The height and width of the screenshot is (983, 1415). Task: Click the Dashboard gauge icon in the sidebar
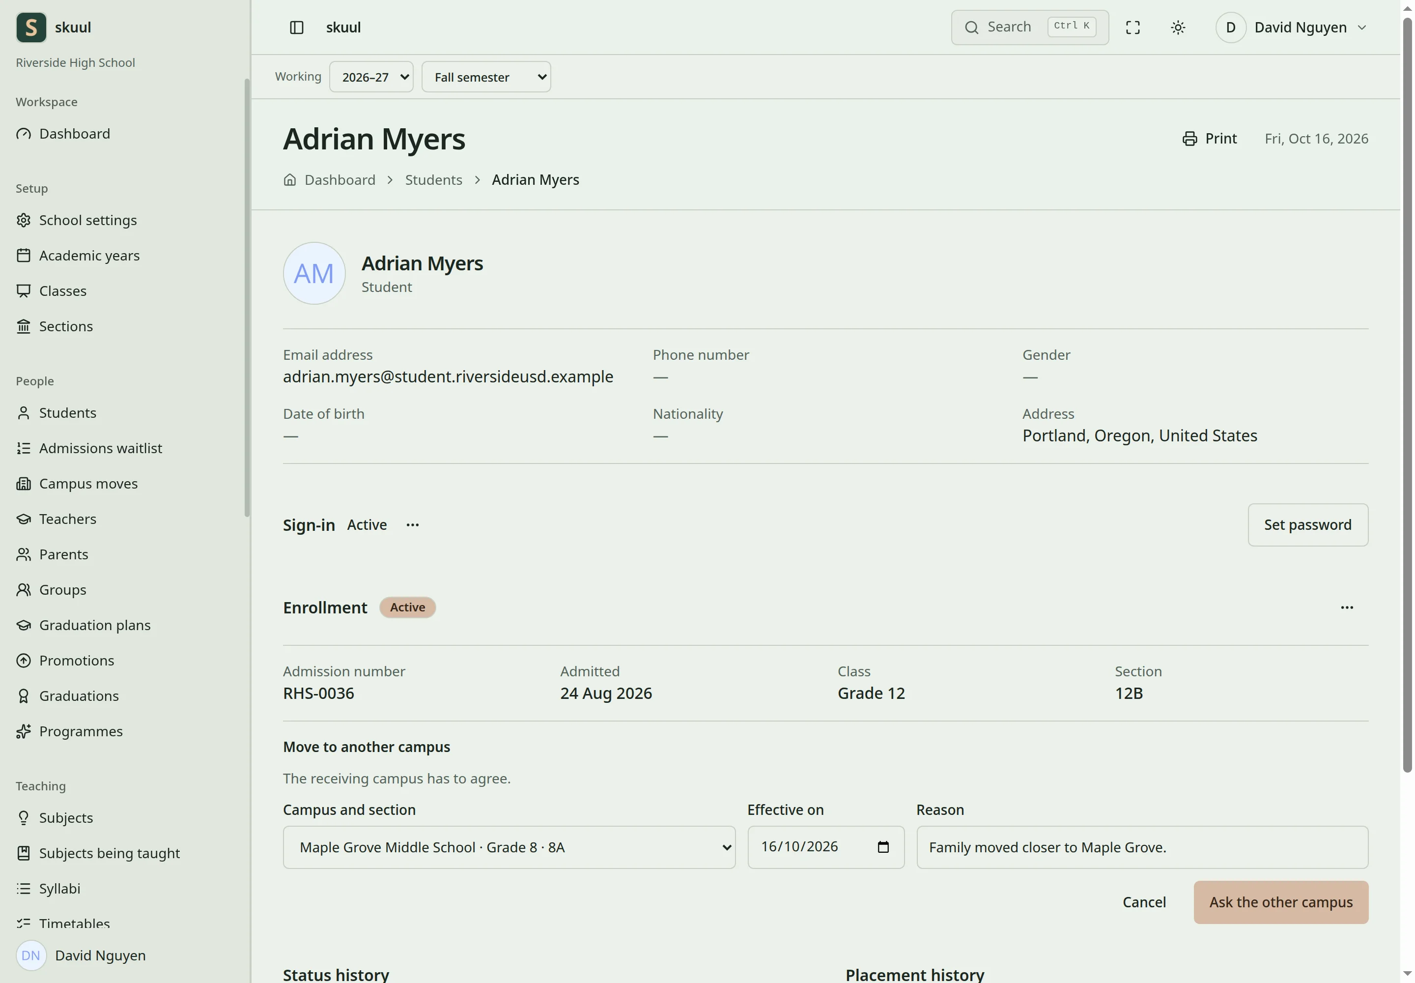(24, 134)
